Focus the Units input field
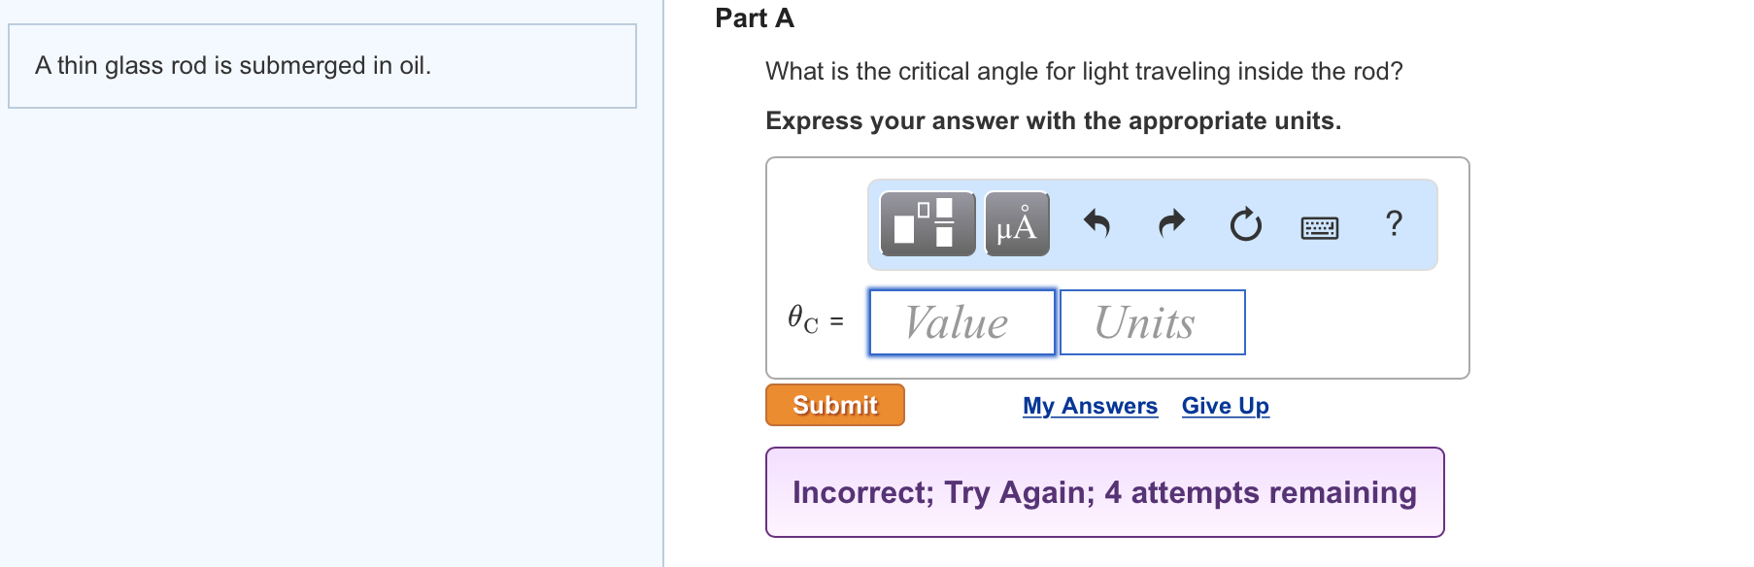Viewport: 1754px width, 567px height. click(x=1152, y=322)
